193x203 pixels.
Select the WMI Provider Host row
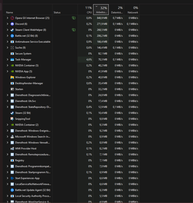tap(71, 148)
